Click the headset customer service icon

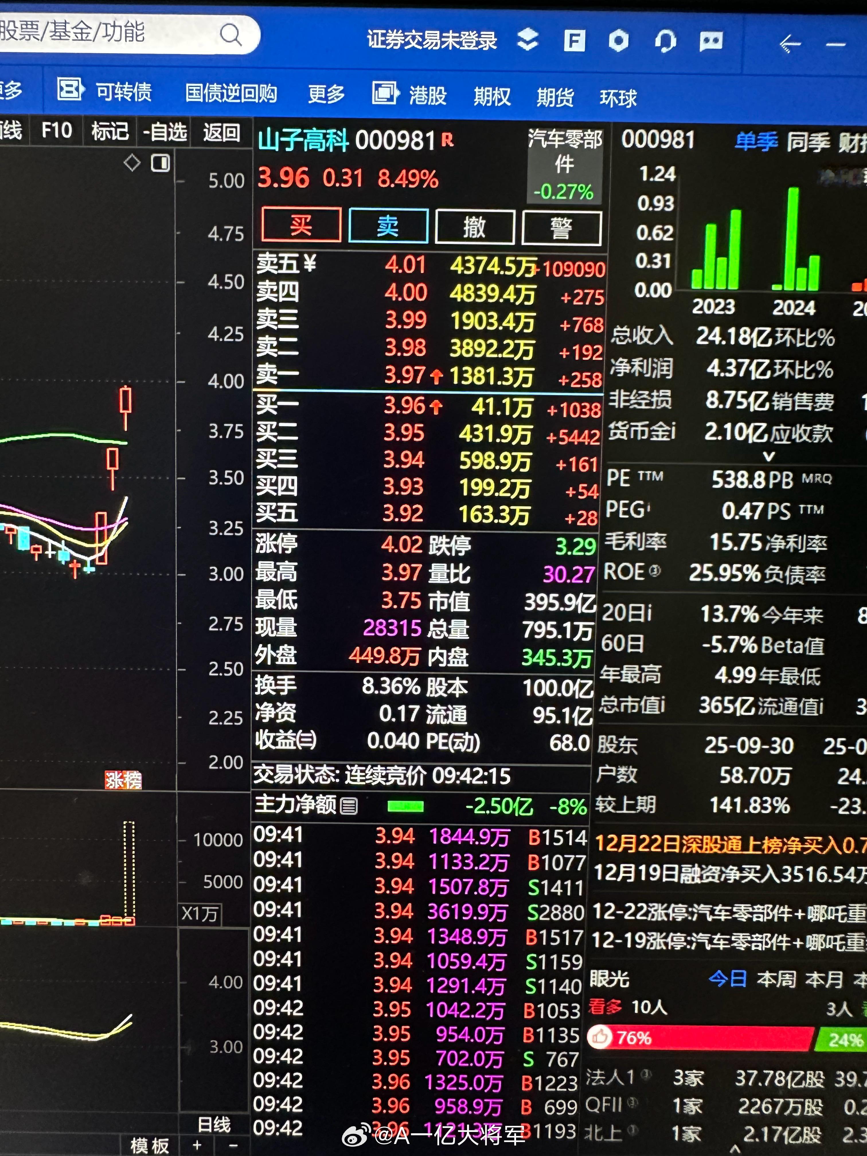665,41
